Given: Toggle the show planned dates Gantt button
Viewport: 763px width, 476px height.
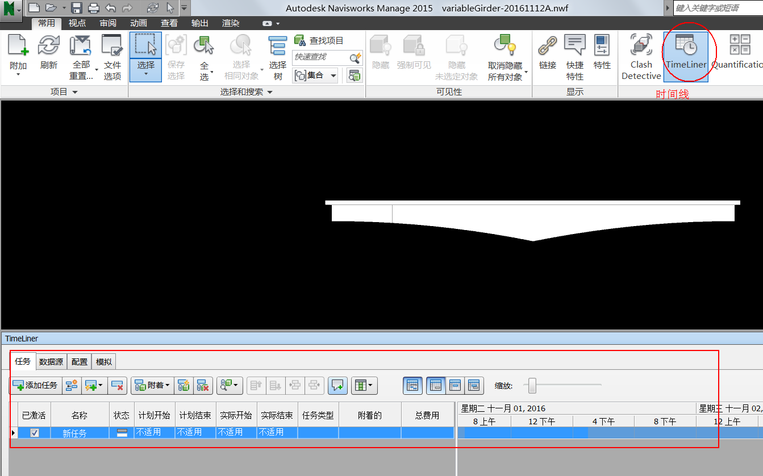Looking at the screenshot, I should 436,385.
